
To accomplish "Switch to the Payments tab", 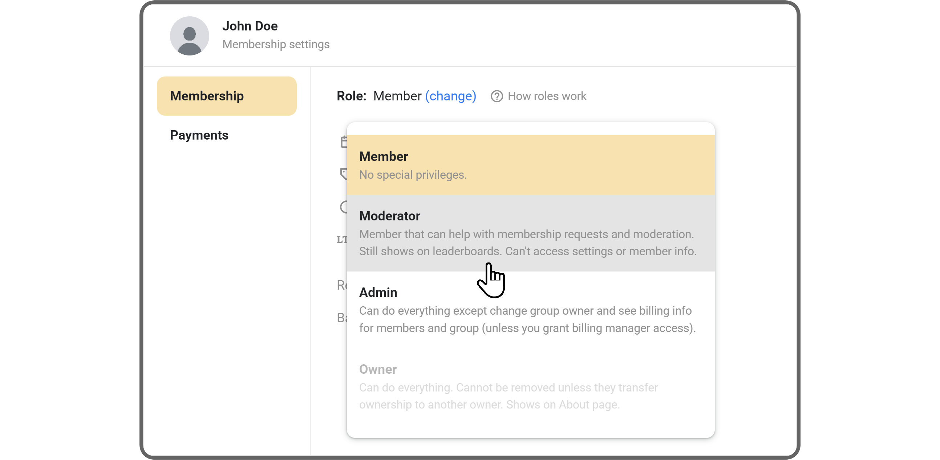I will 199,135.
